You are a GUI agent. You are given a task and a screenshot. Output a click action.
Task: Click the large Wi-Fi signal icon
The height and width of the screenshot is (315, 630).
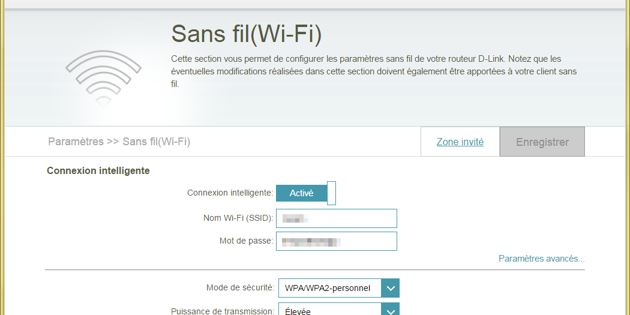pos(103,78)
